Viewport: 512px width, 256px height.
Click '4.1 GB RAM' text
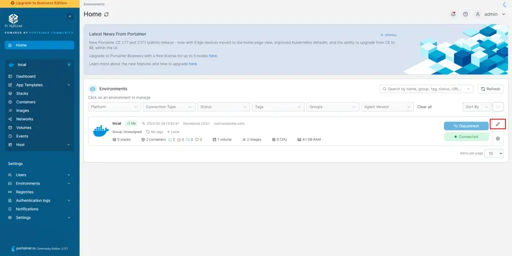(x=309, y=139)
